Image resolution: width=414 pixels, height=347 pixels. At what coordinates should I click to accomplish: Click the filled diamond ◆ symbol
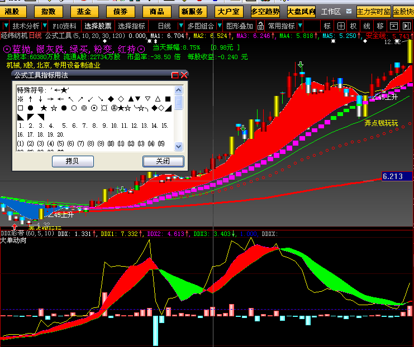111,99
